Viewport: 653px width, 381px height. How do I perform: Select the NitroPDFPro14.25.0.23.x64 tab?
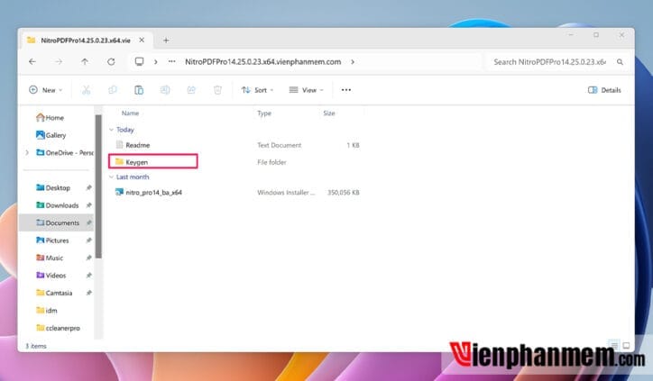point(86,40)
